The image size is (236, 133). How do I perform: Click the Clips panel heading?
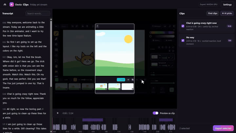point(182,13)
